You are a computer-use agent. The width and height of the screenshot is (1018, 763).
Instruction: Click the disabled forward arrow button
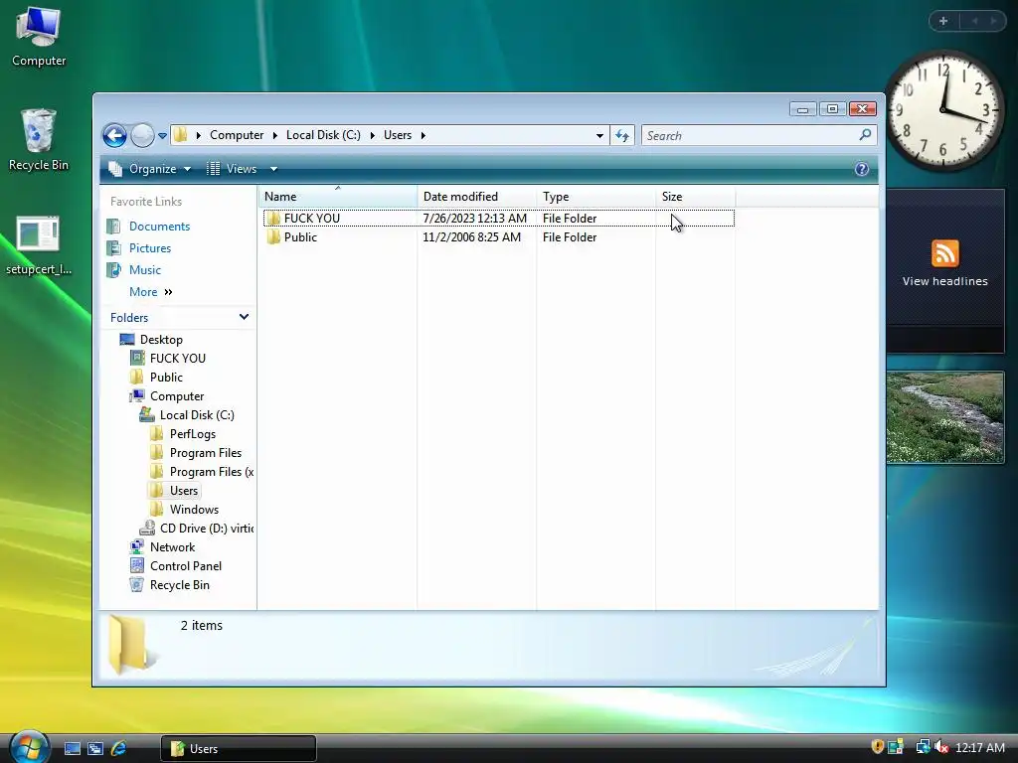pos(142,135)
